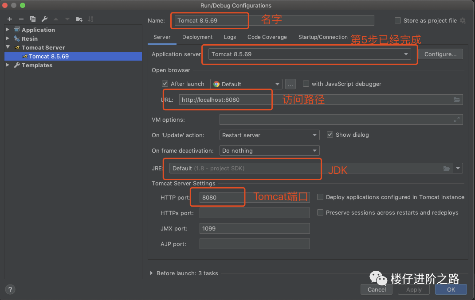
Task: Switch to the Code Coverage tab
Action: tap(267, 37)
